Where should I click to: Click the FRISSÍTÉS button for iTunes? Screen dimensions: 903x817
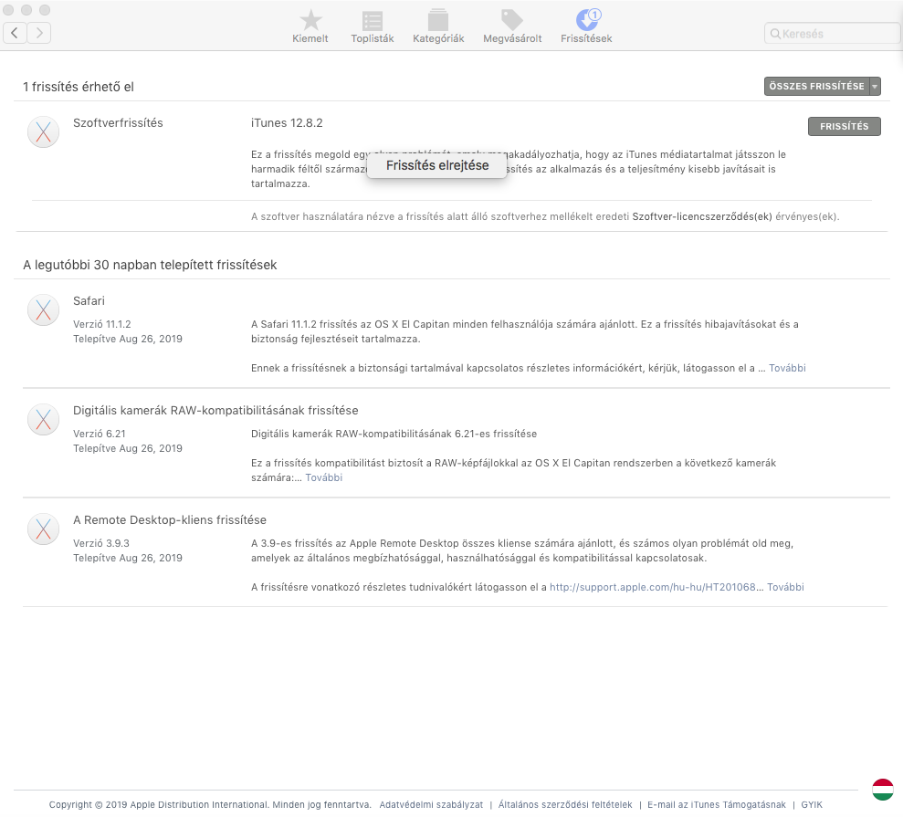point(845,126)
